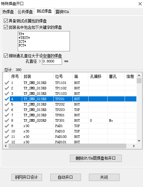Click the keyword list text box
This screenshot has height=187, width=143.
(x=44, y=41)
